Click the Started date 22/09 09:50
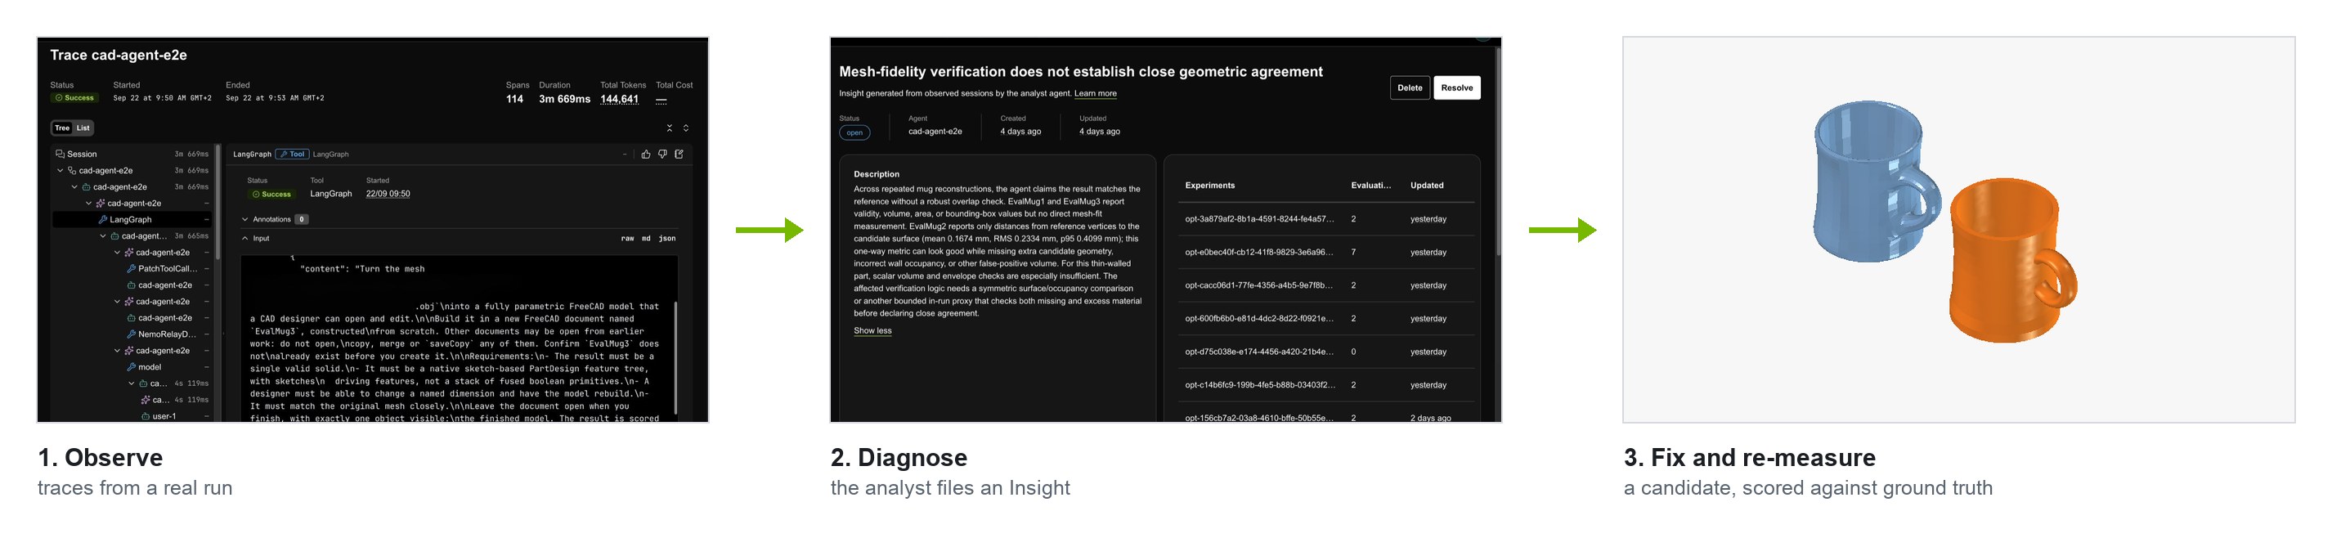The image size is (2332, 538). [x=388, y=194]
